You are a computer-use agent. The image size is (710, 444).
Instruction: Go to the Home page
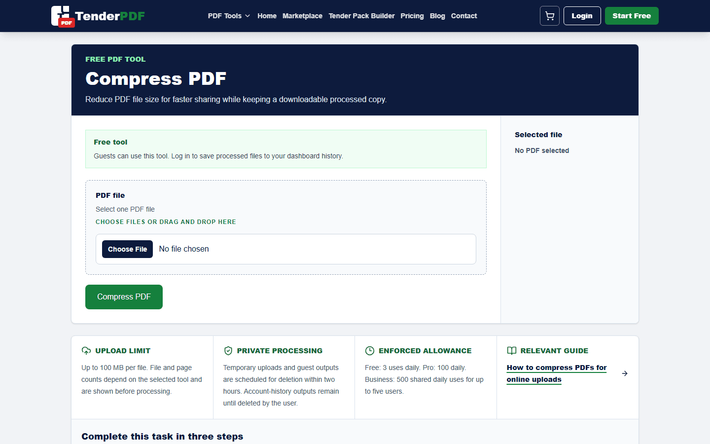(x=267, y=16)
